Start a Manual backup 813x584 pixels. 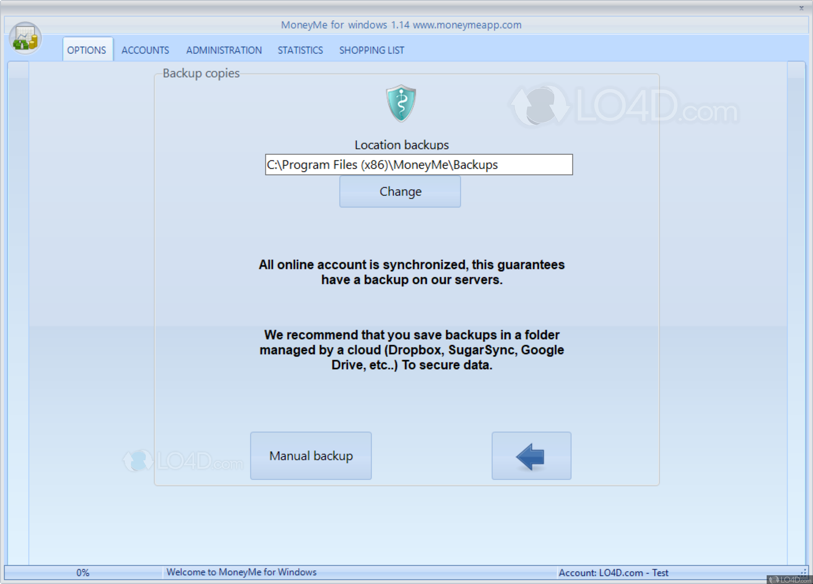click(311, 456)
